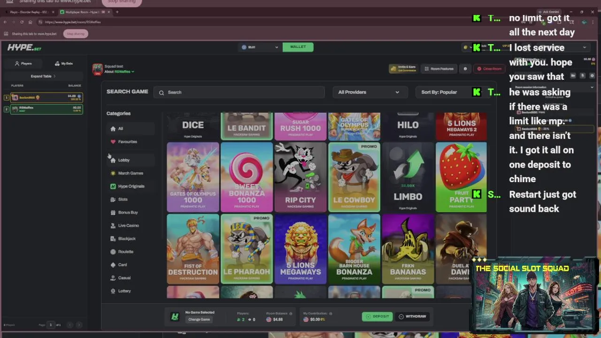The width and height of the screenshot is (601, 338).
Task: Launch Gates of Olympus 1000 game
Action: (x=193, y=177)
